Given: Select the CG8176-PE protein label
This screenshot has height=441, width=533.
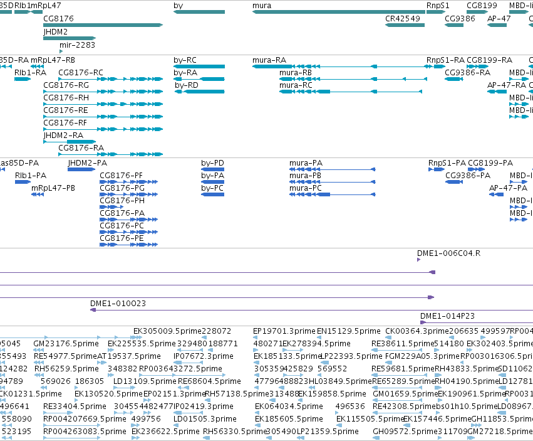Looking at the screenshot, I should [x=122, y=238].
